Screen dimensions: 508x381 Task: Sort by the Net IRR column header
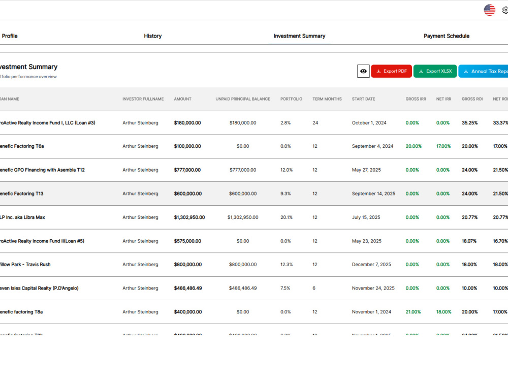point(443,99)
